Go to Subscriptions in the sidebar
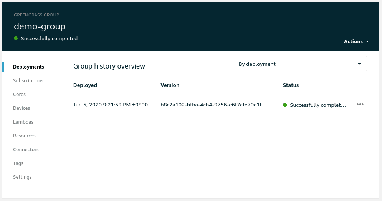This screenshot has width=382, height=201. tap(28, 80)
